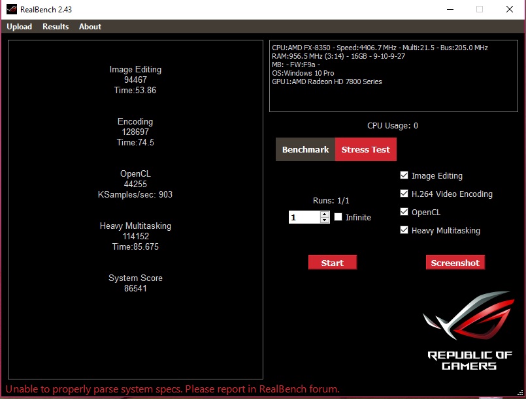
Task: Click the RealBench app icon in title bar
Action: pyautogui.click(x=12, y=9)
